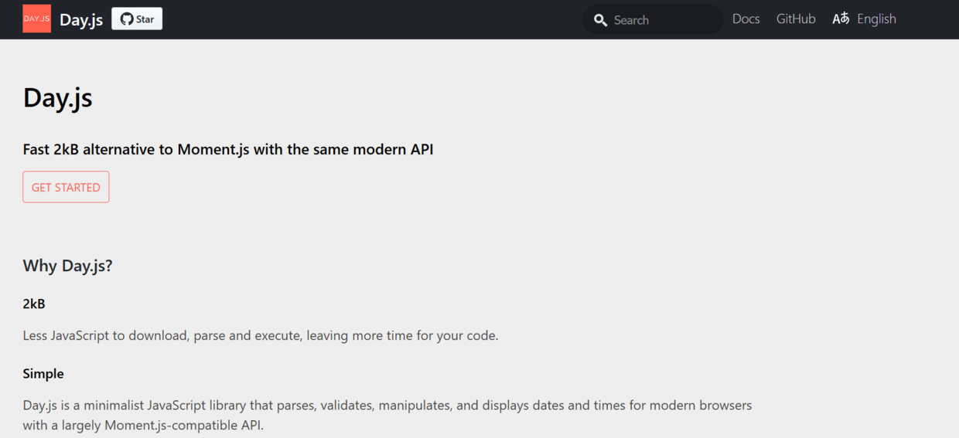Click the GitHub octocat icon in Star button
The image size is (959, 438).
pyautogui.click(x=127, y=19)
